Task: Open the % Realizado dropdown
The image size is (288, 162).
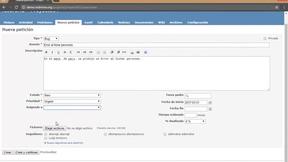Action: point(195,121)
